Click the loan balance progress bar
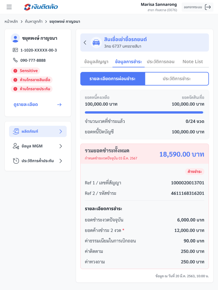The width and height of the screenshot is (218, 290). 144,112
